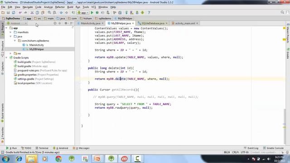Click Chrome icon in Windows taskbar
Screen dimensions: 290x163
click(x=58, y=159)
